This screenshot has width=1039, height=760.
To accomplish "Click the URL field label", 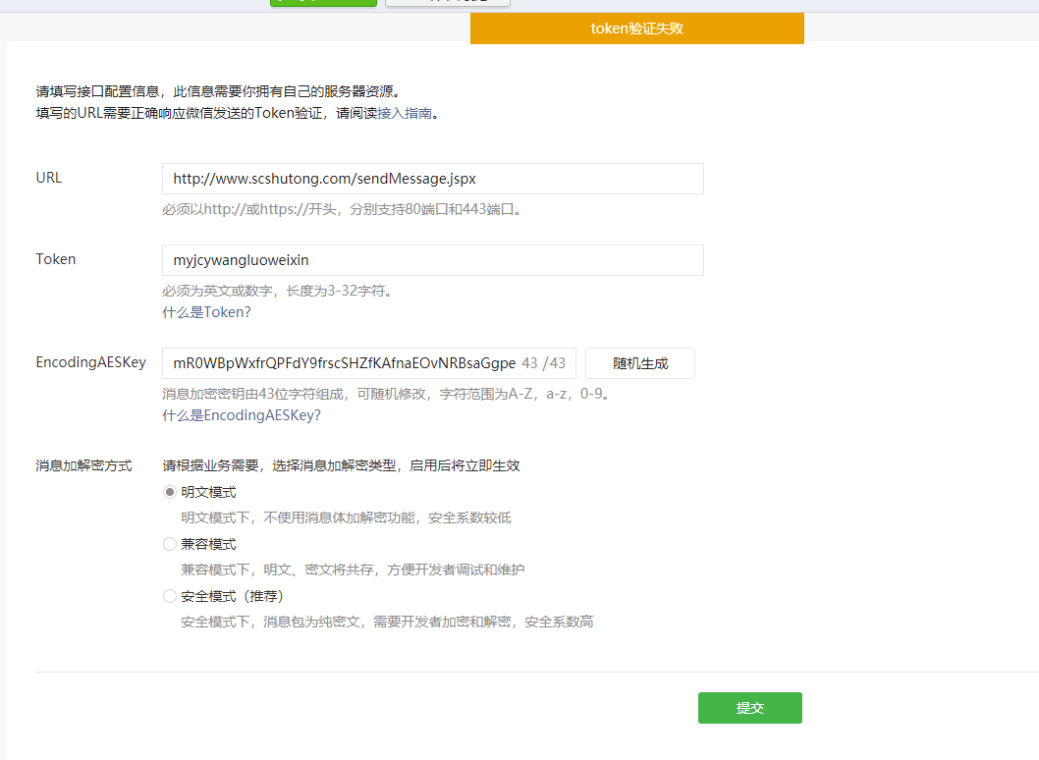I will 49,178.
